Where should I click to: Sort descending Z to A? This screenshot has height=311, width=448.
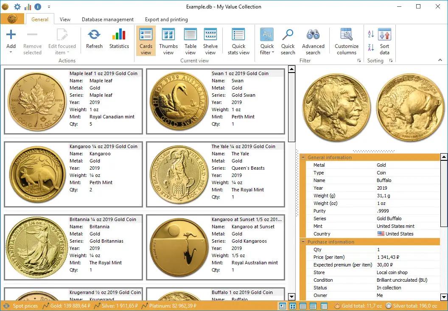click(371, 48)
